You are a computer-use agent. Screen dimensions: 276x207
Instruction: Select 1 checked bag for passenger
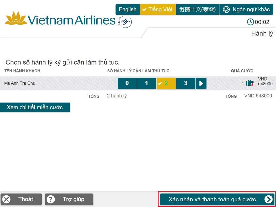pos(147,83)
